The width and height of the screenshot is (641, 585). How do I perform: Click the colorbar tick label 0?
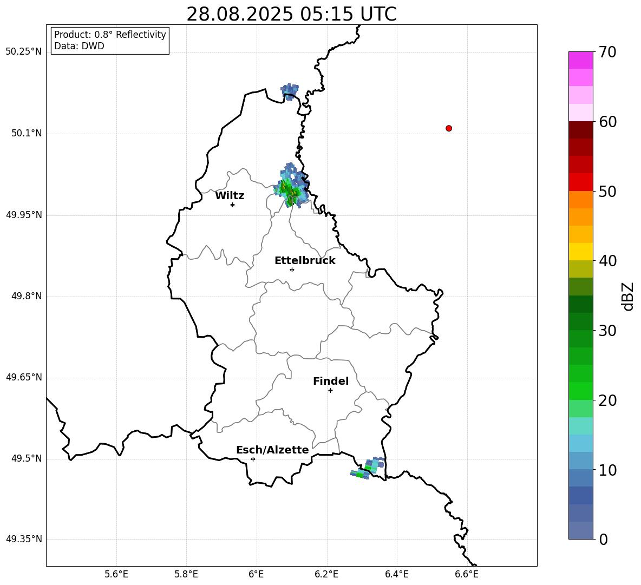[x=603, y=540]
